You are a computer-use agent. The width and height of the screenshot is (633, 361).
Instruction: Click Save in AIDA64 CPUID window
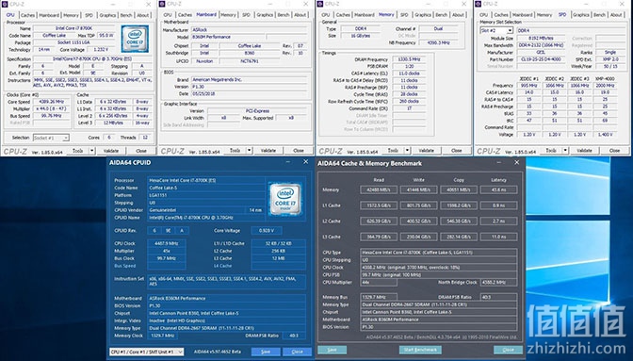click(266, 352)
